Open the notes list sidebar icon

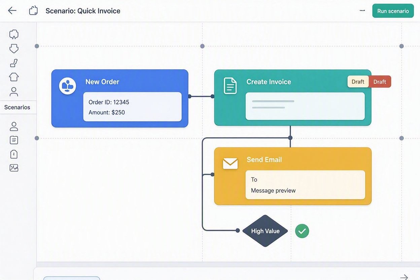tap(14, 140)
